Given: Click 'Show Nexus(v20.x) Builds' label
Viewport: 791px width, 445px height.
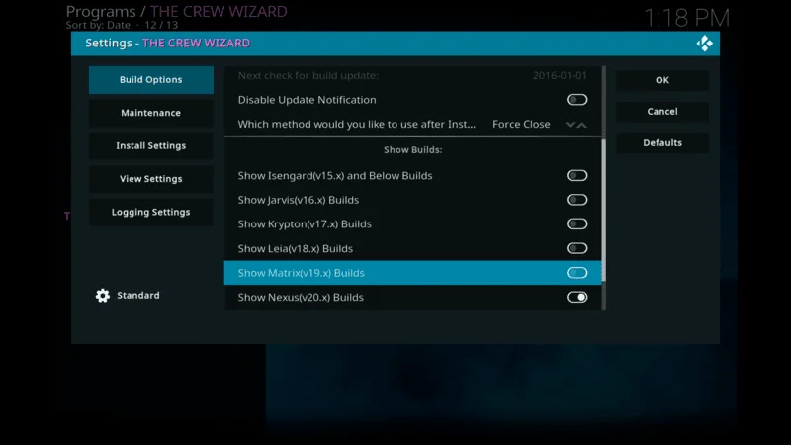Looking at the screenshot, I should (x=301, y=298).
